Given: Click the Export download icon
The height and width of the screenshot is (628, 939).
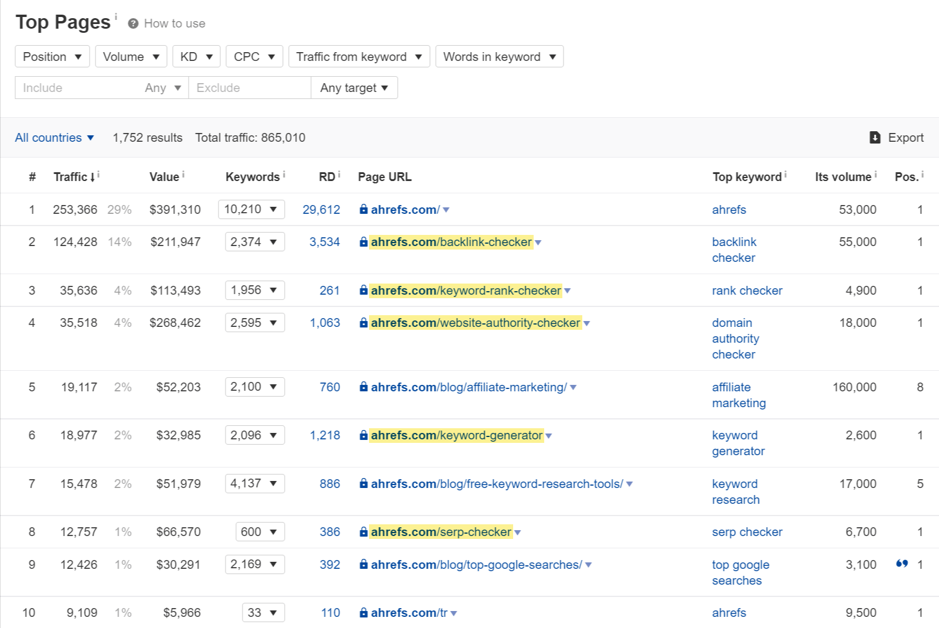Looking at the screenshot, I should [x=875, y=138].
